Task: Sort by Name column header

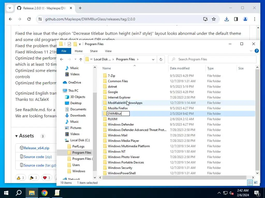Action: (x=107, y=68)
